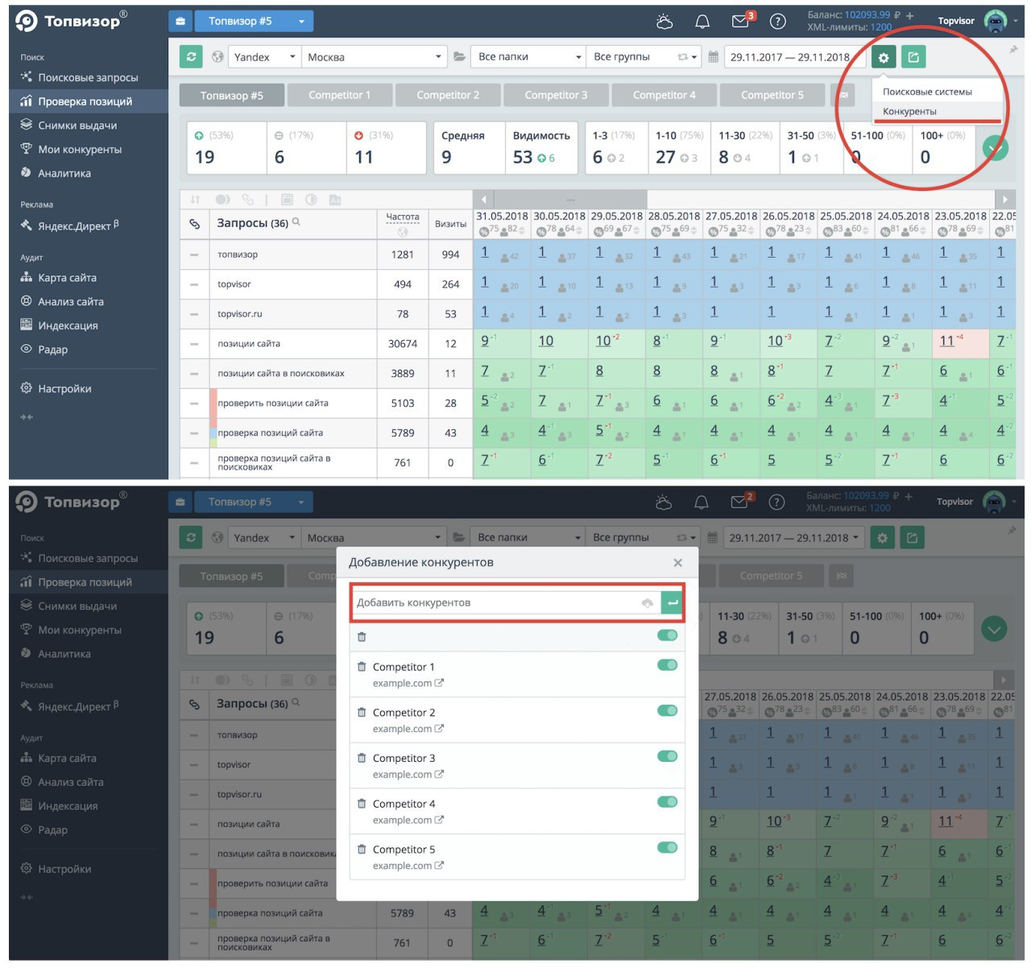Open the example.com link under Competitor 1

point(408,683)
